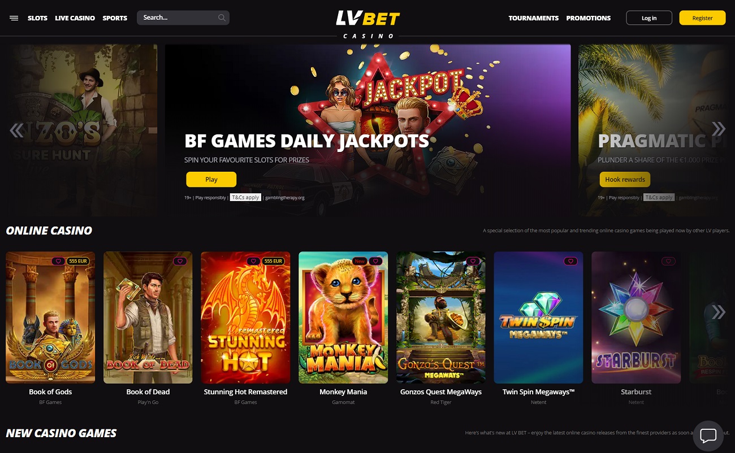Show next banner with right chevrons
735x453 pixels.
point(718,129)
